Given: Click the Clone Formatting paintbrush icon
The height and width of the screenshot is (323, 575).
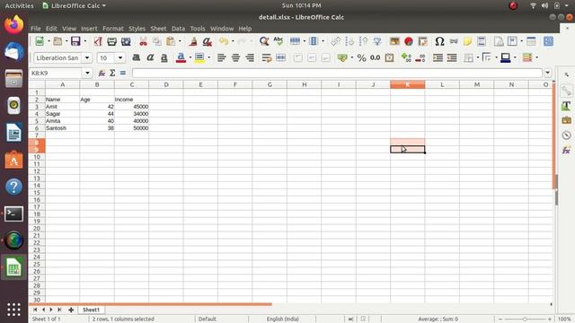Looking at the screenshot, I should (193, 41).
